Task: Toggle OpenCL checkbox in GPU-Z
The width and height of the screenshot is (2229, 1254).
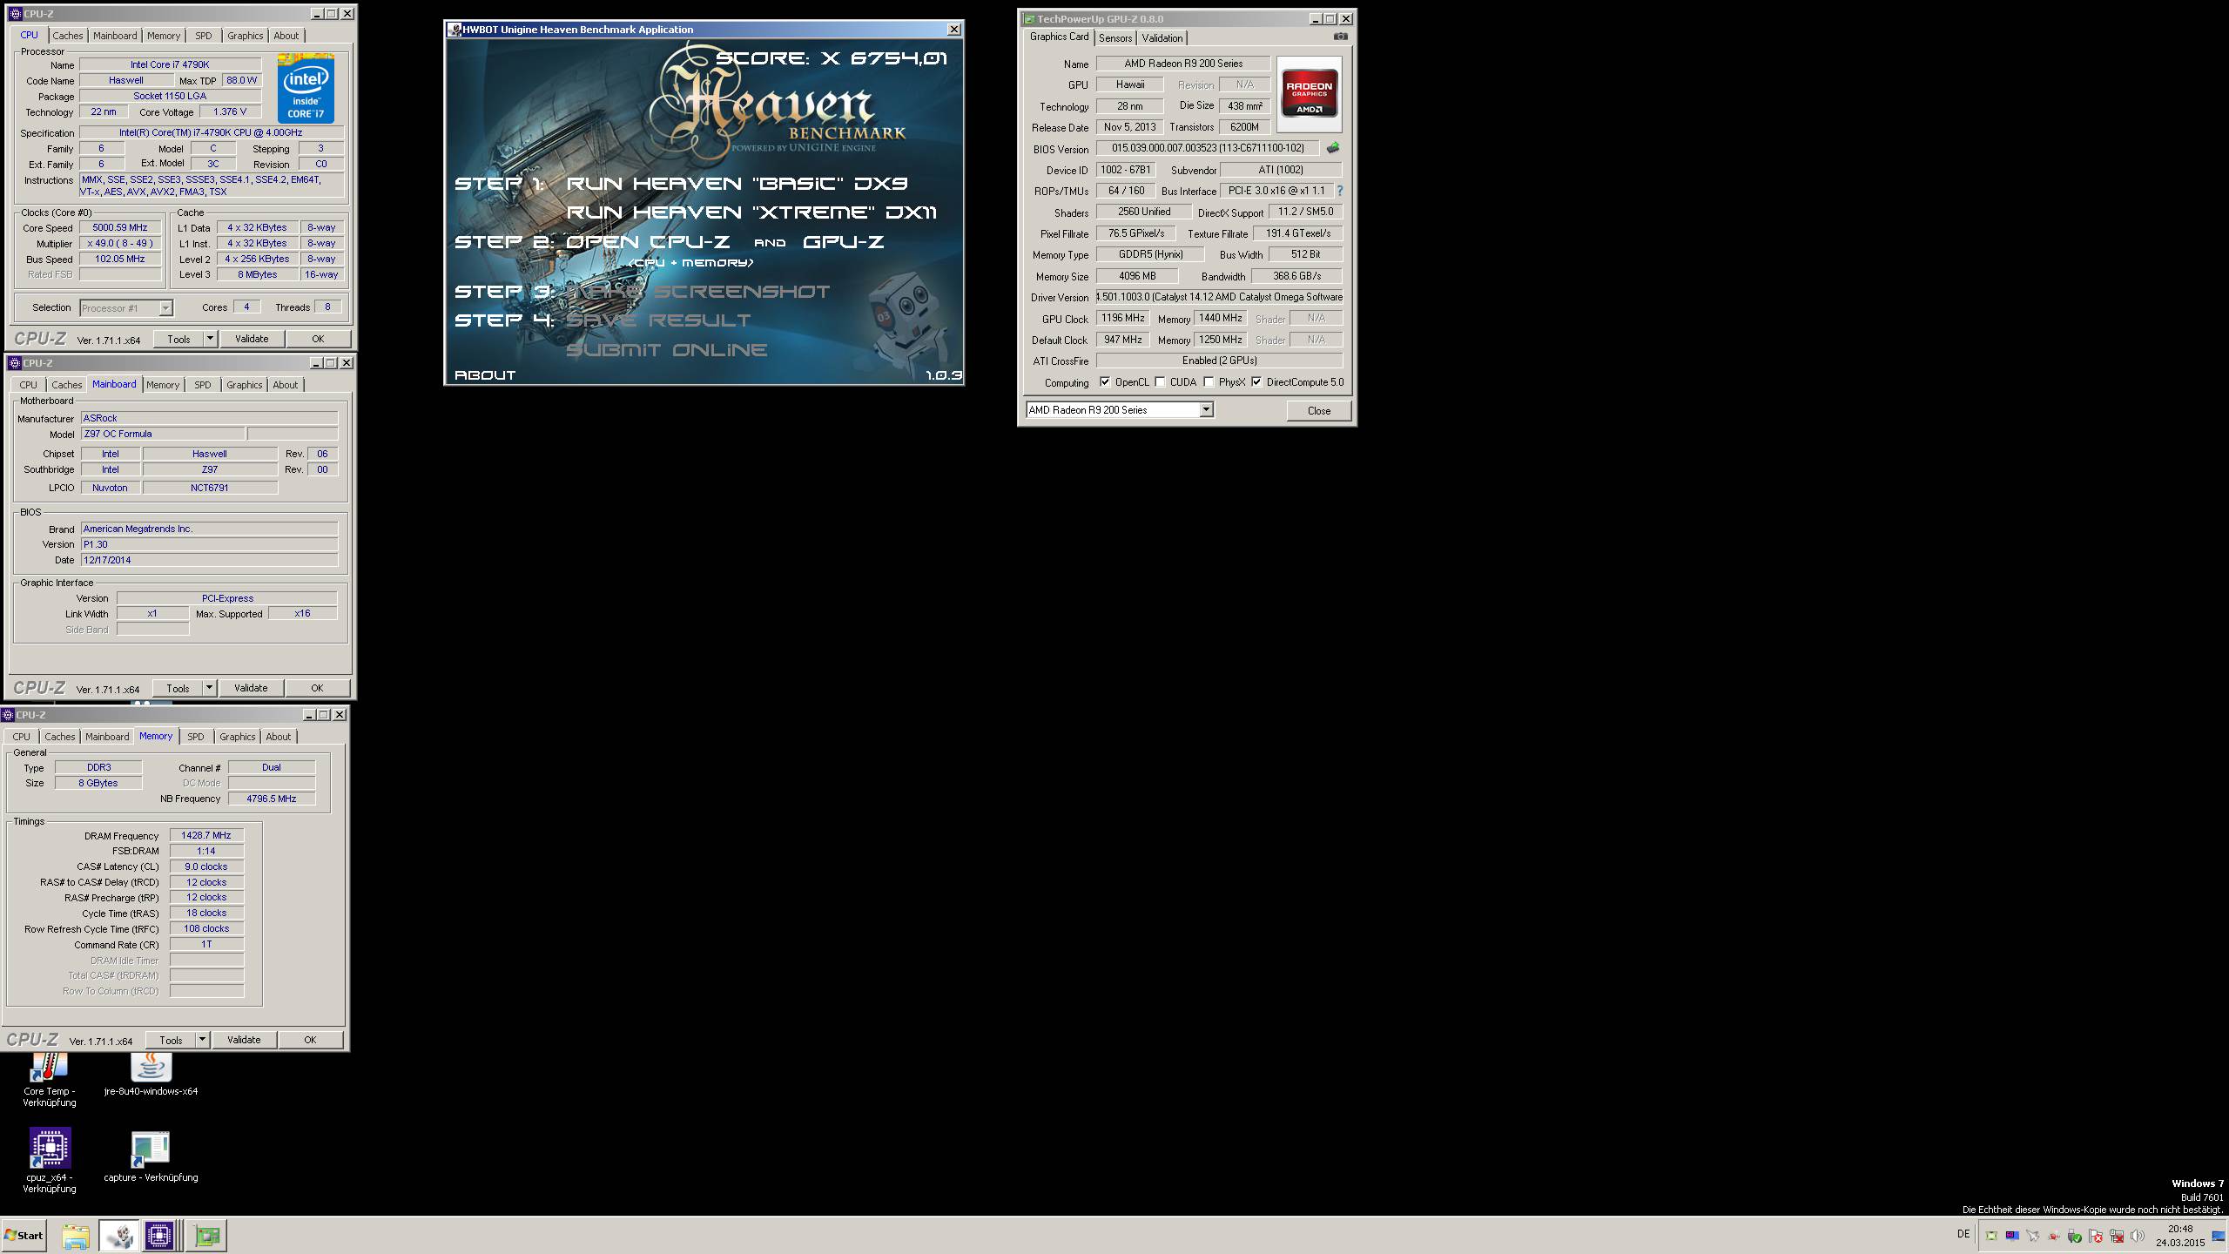Action: pyautogui.click(x=1105, y=381)
